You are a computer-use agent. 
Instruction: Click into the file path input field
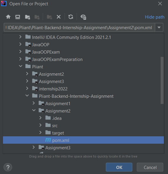[80, 27]
